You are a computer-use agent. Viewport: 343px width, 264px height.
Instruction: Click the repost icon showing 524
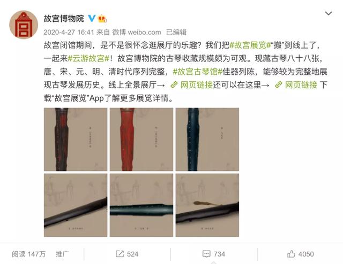coord(120,254)
